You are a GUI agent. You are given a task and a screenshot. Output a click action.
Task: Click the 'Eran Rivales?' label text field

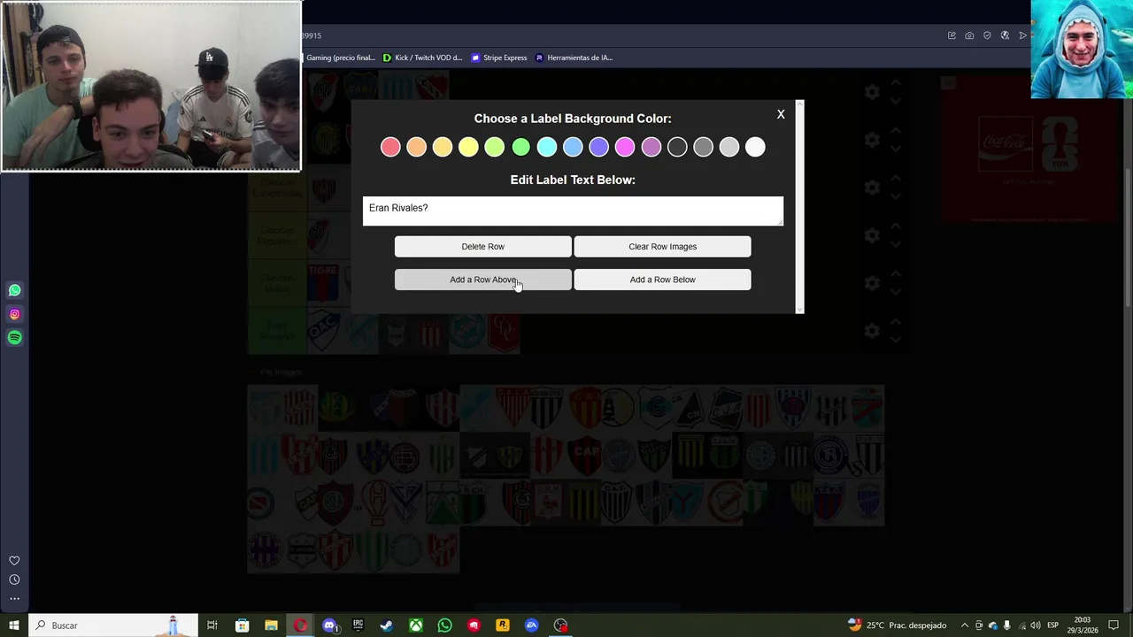(573, 211)
